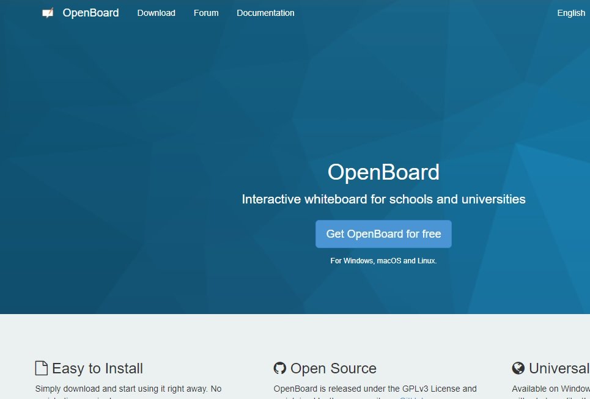
Task: Open the English language selector
Action: [x=571, y=13]
